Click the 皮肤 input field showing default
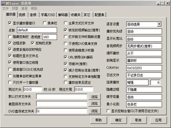 (37, 30)
